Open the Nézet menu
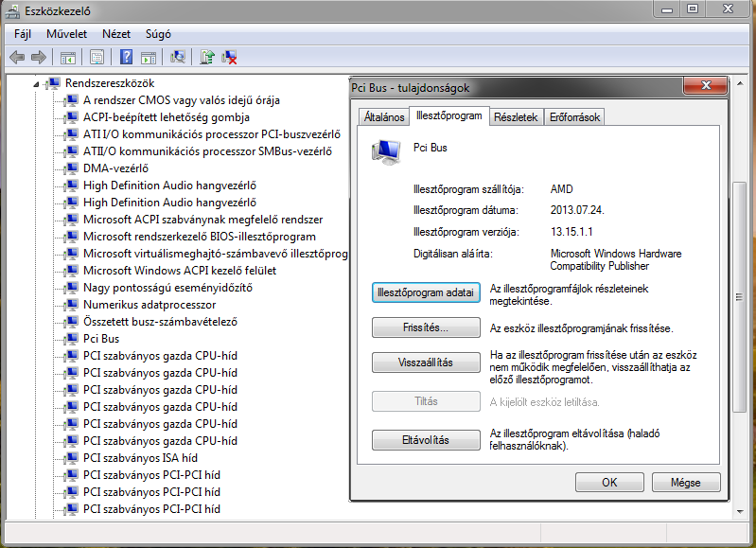The image size is (756, 548). pyautogui.click(x=116, y=34)
